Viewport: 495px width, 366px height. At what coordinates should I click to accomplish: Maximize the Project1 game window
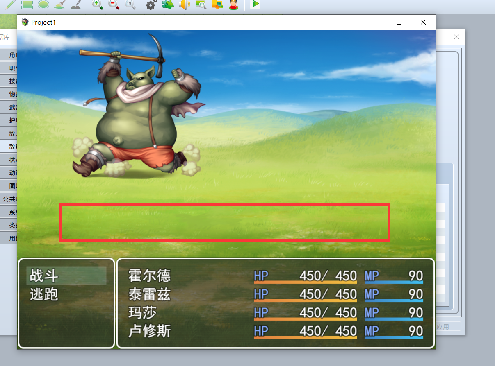click(x=399, y=22)
